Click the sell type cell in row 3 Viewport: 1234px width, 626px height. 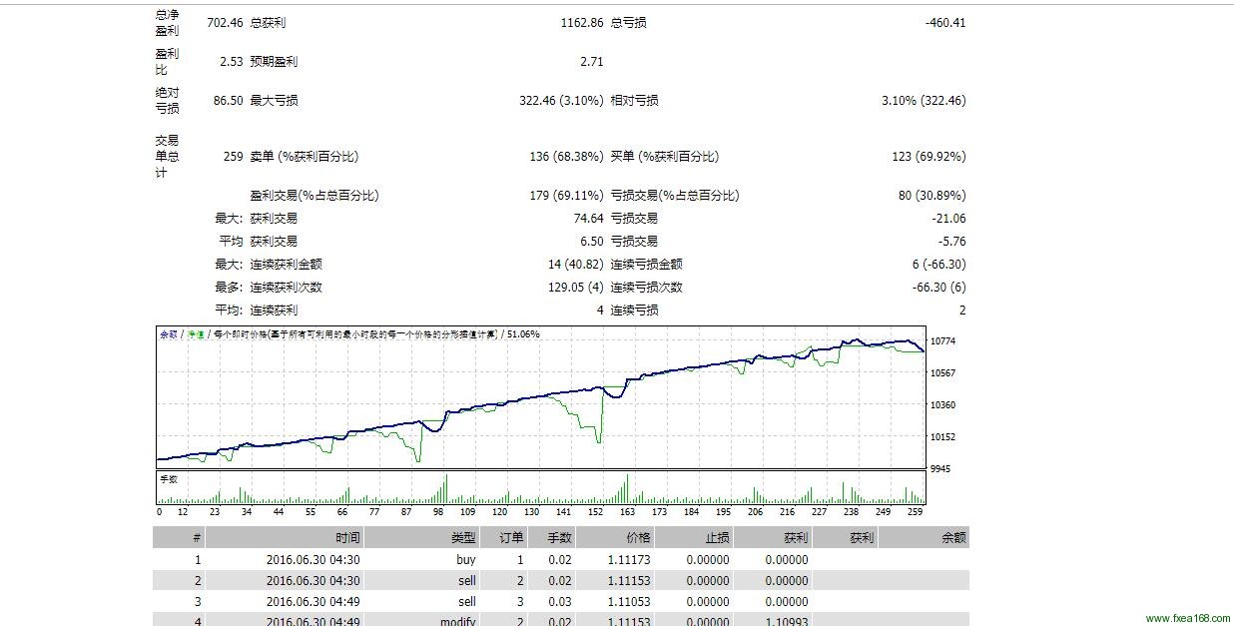tap(467, 602)
